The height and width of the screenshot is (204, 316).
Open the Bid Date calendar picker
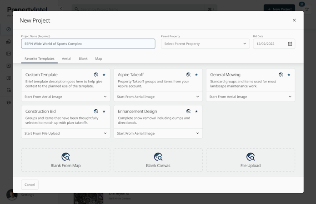(290, 44)
